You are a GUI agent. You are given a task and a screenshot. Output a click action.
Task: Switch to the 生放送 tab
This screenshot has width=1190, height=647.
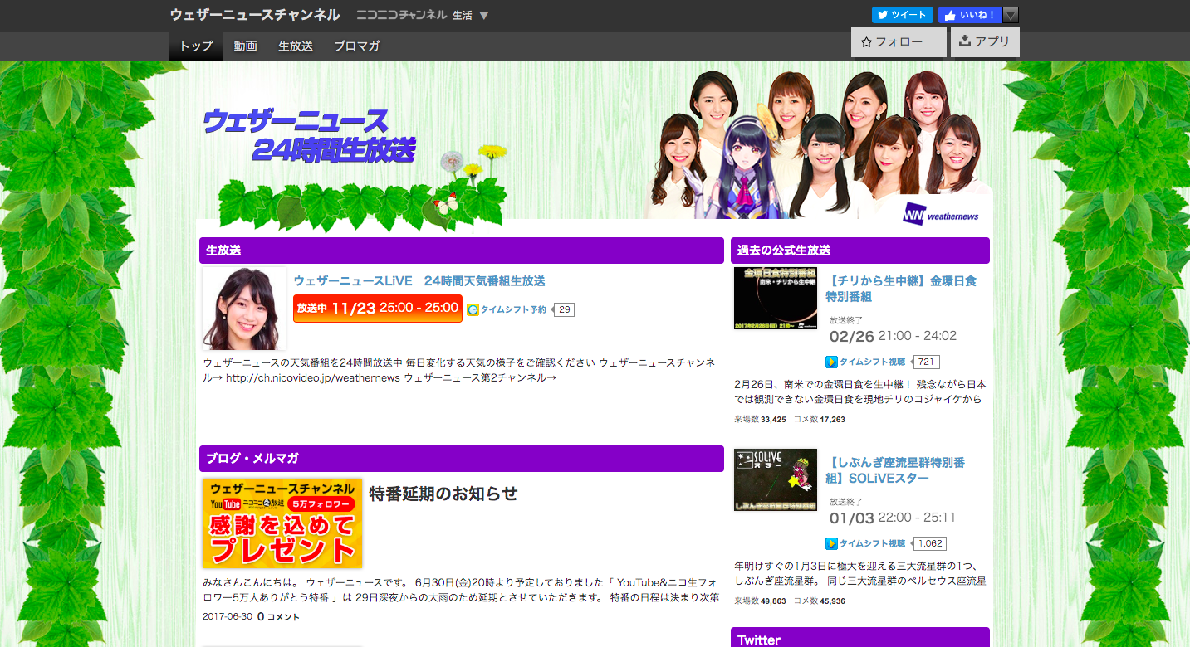[296, 46]
